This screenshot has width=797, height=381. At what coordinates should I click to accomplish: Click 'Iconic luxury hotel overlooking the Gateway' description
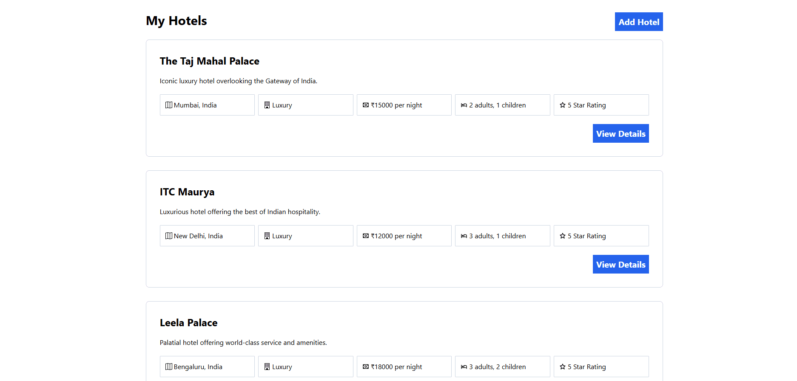239,81
